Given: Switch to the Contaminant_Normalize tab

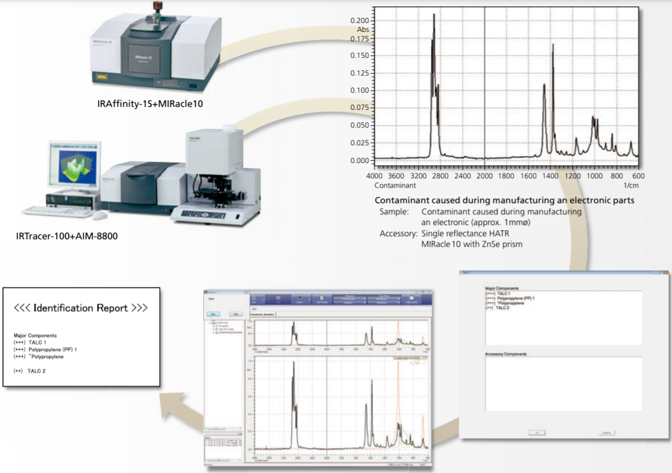Looking at the screenshot, I should point(262,314).
